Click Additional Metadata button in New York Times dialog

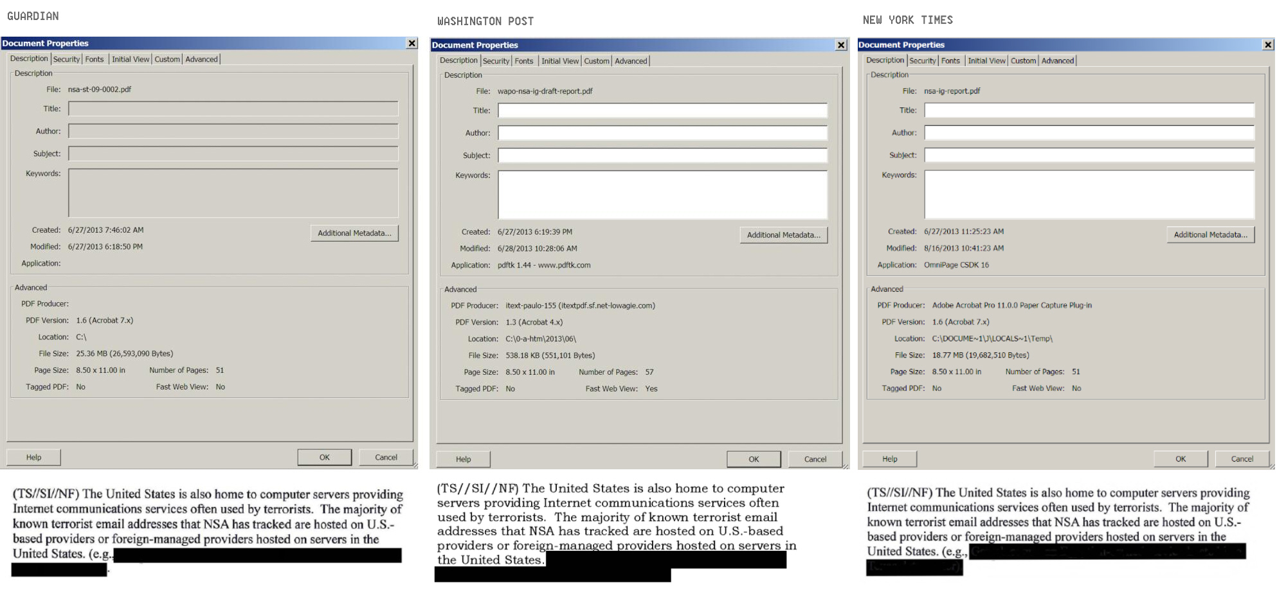1211,235
